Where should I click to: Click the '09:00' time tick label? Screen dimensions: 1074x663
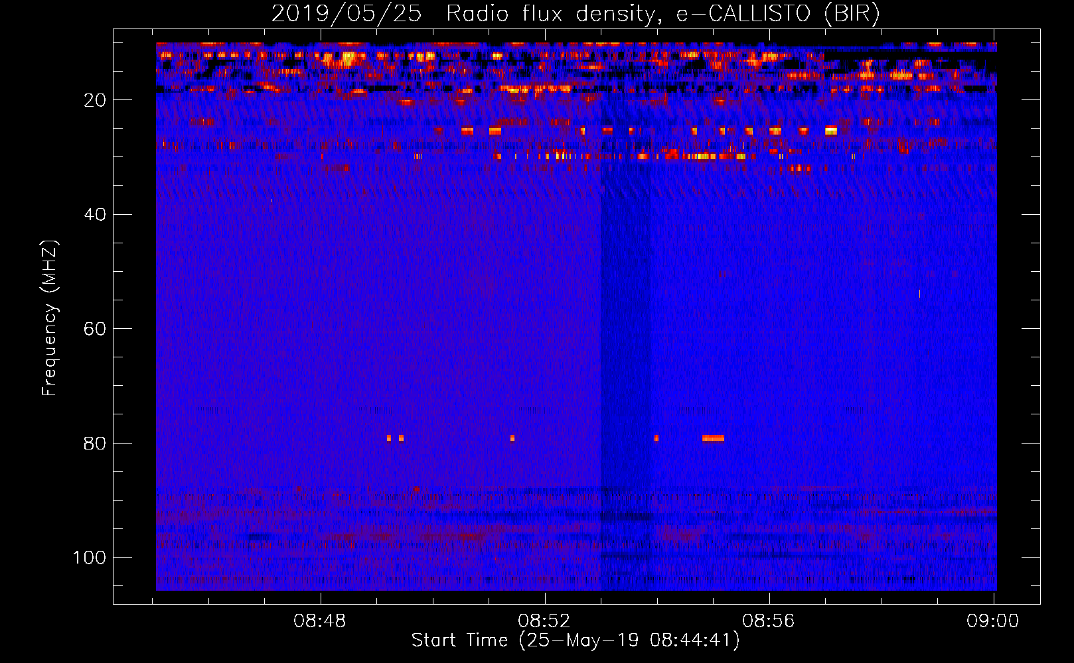(x=993, y=621)
